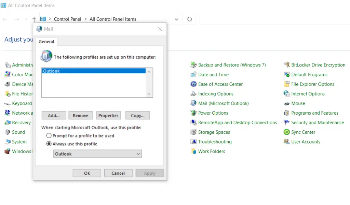Open the Mouse settings icon

[286, 103]
